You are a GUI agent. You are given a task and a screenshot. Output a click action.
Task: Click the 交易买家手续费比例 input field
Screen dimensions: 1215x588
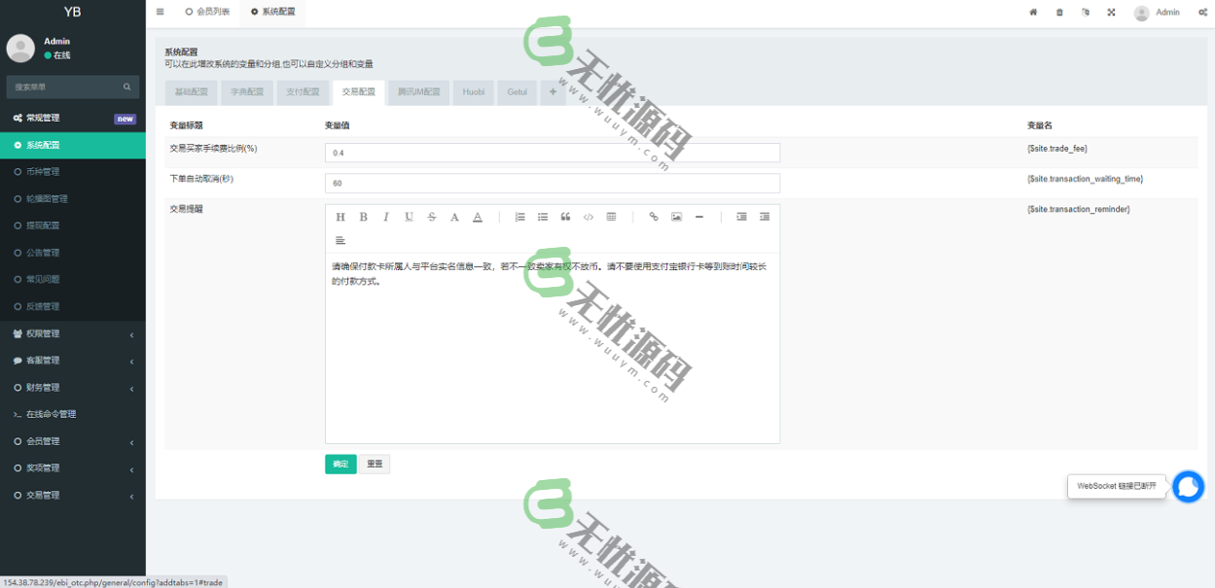coord(552,153)
